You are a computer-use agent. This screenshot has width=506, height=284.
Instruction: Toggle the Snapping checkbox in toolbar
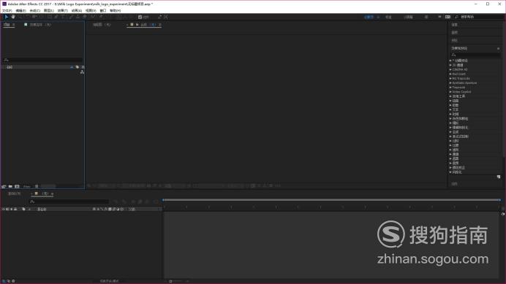pos(140,17)
